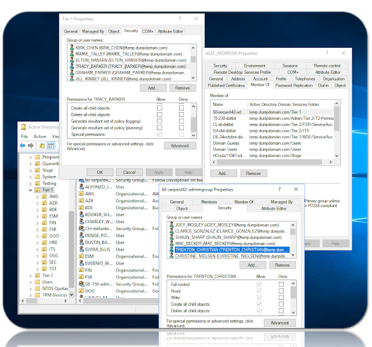This screenshot has width=372, height=347.
Task: Select the SHAUN_SHARP user icon in admingroup Properties
Action: [171, 237]
